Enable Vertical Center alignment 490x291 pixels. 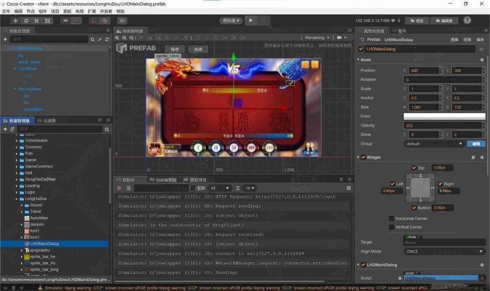click(391, 227)
